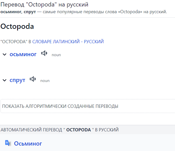Click the automatic translation Осьминог link
175x151 pixels.
point(28,143)
